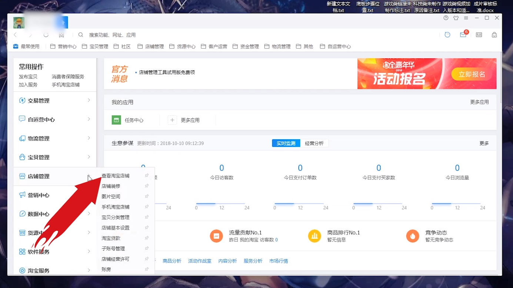The height and width of the screenshot is (288, 513).
Task: Click the forward navigation arrow
Action: [x=31, y=35]
